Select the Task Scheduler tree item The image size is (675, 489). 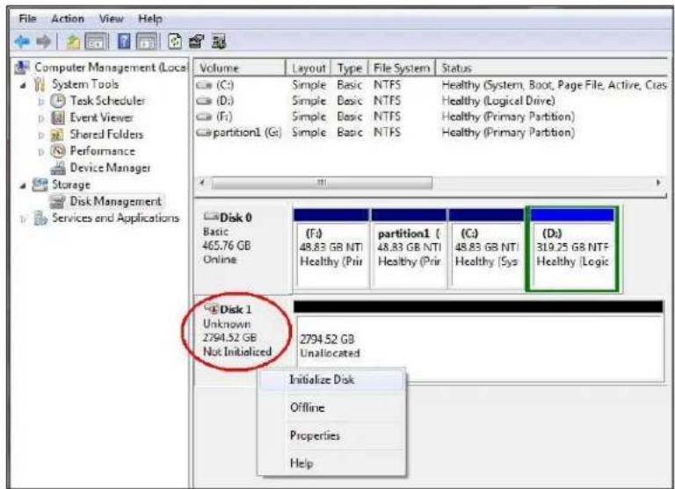click(x=107, y=101)
